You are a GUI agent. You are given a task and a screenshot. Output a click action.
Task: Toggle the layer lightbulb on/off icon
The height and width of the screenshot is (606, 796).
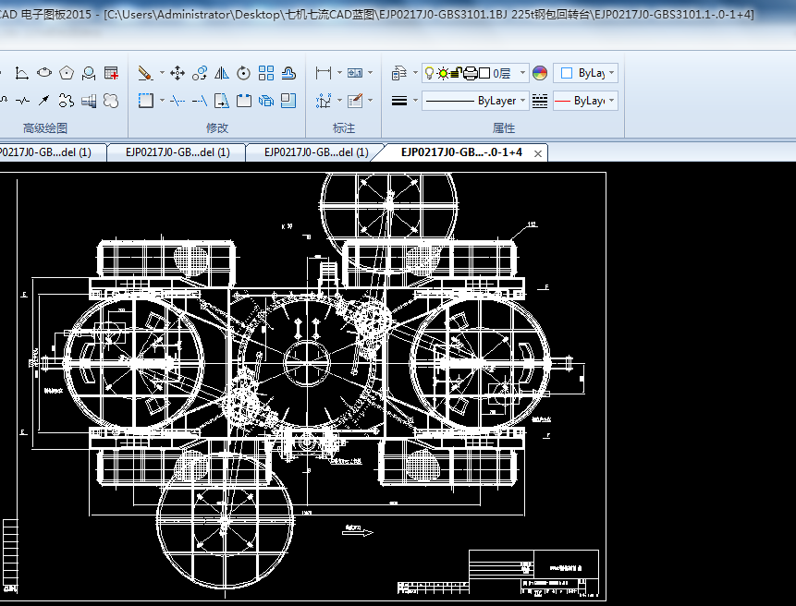coord(429,73)
